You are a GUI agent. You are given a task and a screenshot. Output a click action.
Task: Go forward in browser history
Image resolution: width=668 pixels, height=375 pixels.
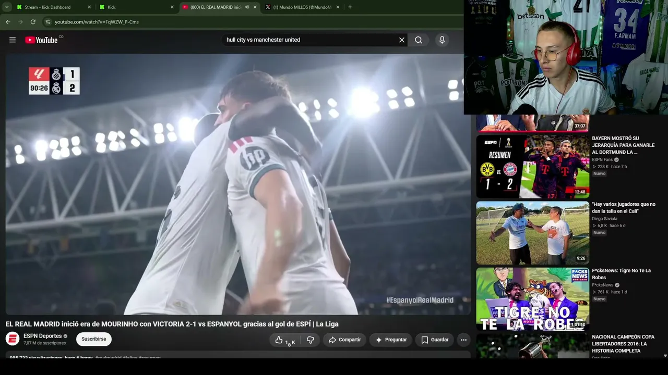[20, 22]
